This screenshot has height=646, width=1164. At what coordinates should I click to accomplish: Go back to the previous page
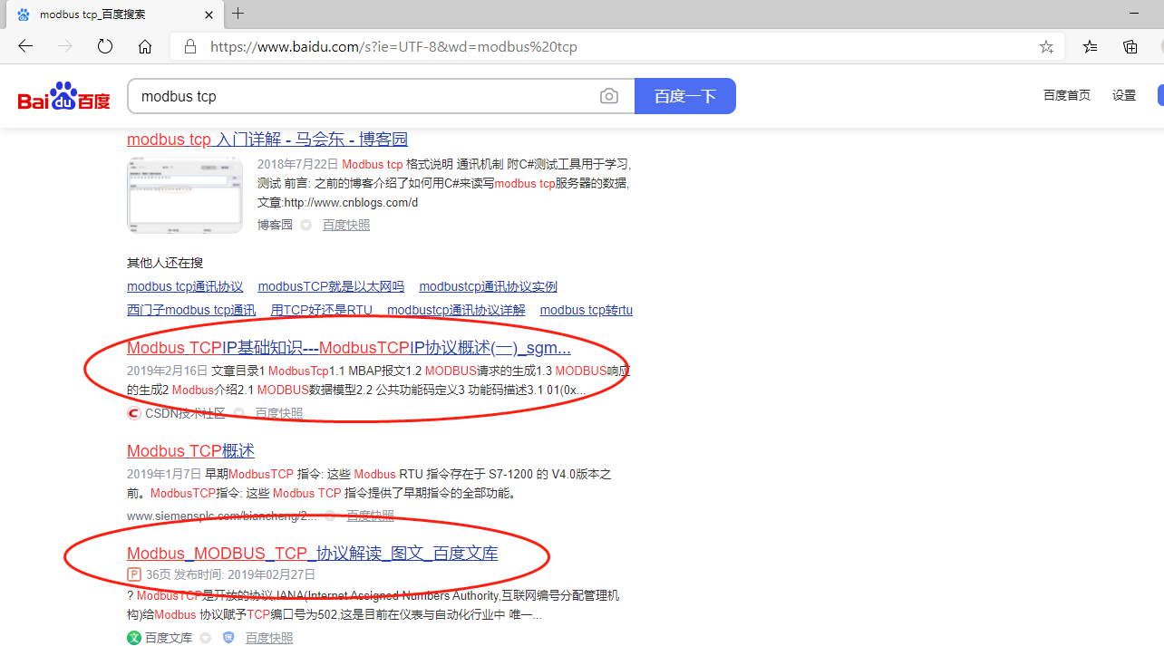pyautogui.click(x=25, y=46)
